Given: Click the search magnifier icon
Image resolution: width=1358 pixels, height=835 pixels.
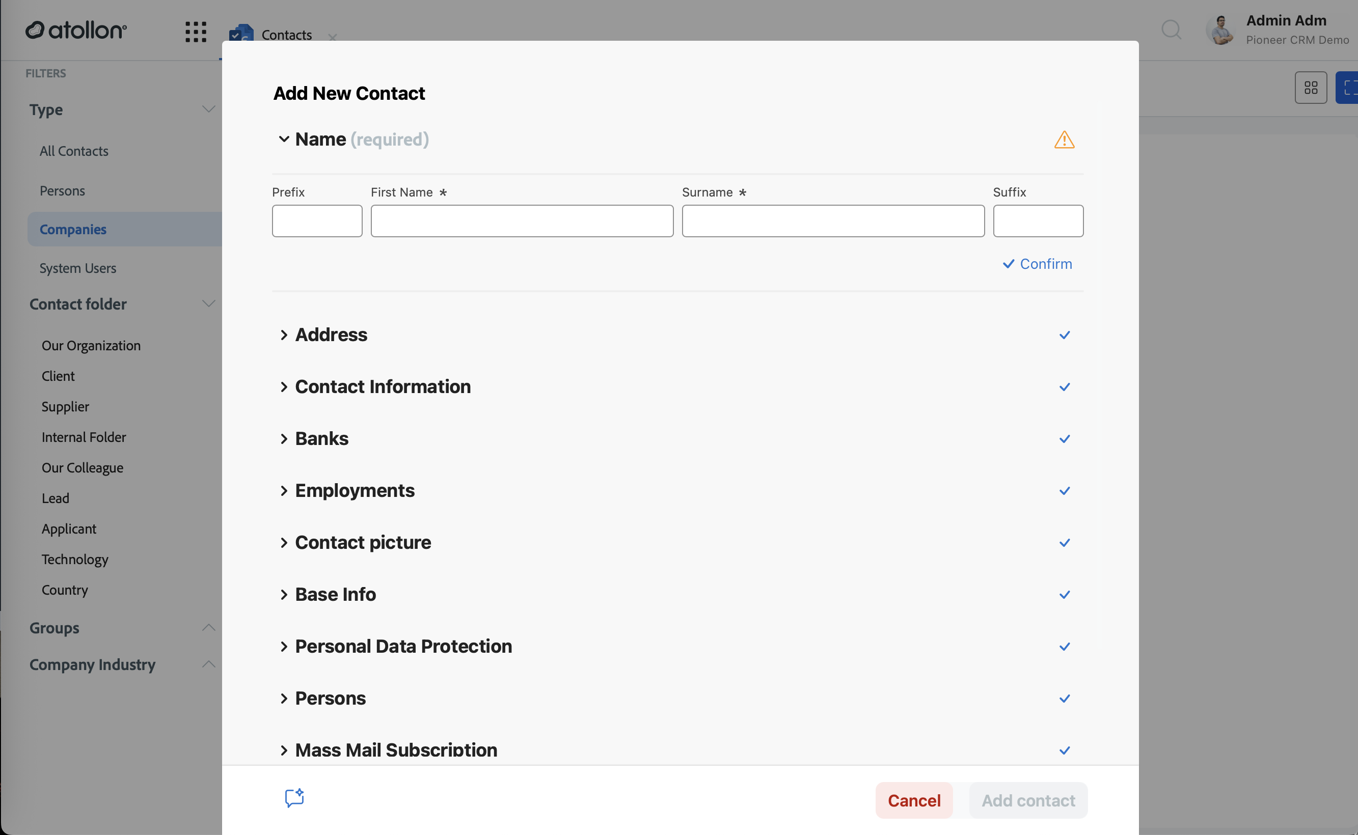Looking at the screenshot, I should [1171, 30].
